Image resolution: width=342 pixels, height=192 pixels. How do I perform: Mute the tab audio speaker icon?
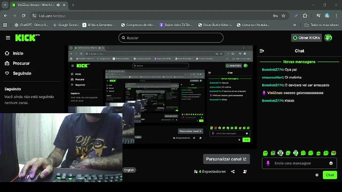click(x=58, y=5)
